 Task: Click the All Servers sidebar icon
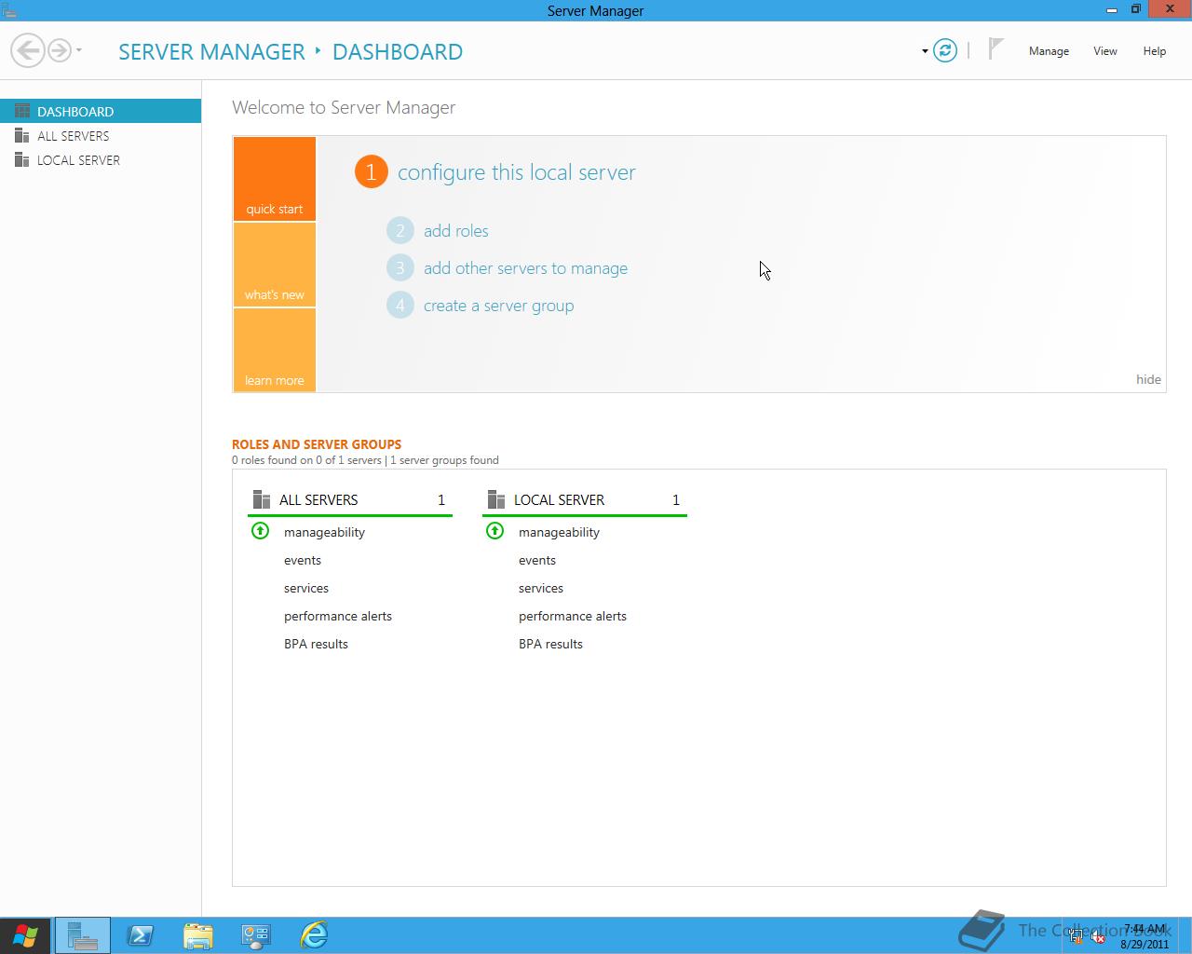22,136
